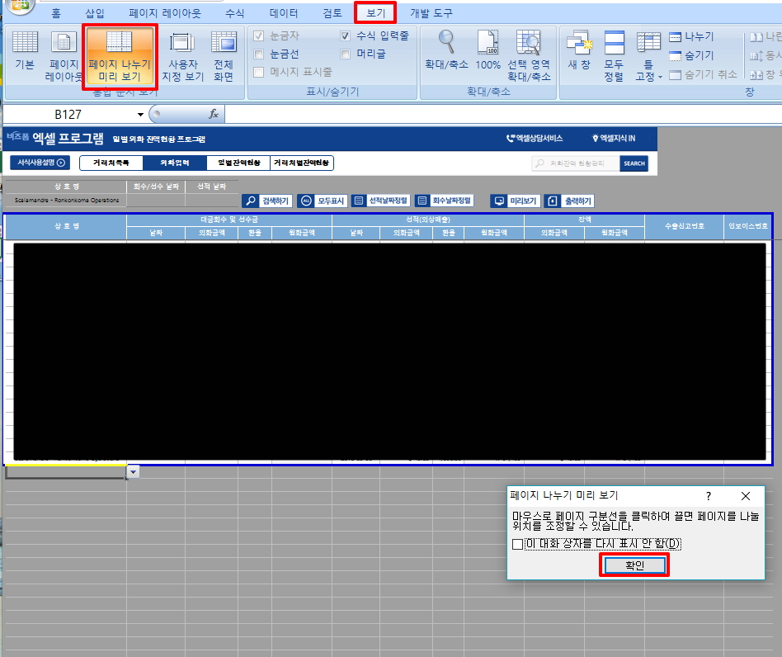Switch to the 데이터 ribbon tab
The image size is (782, 657).
click(283, 13)
